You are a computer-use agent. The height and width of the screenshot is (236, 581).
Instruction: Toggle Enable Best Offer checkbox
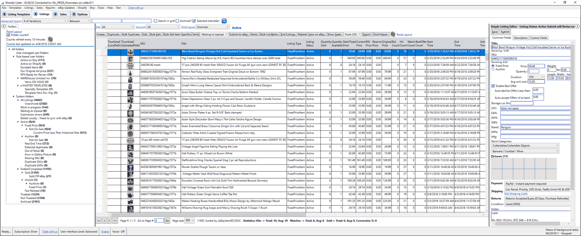(x=493, y=86)
